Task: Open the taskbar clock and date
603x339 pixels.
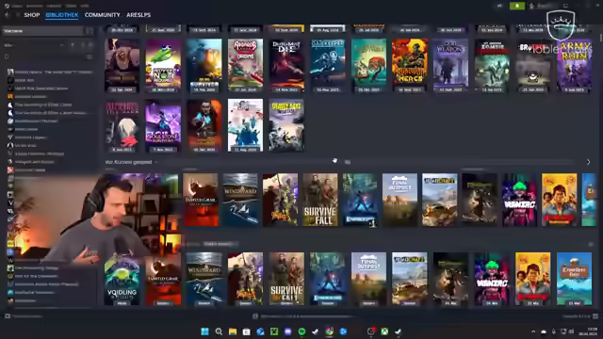Action: click(x=589, y=331)
